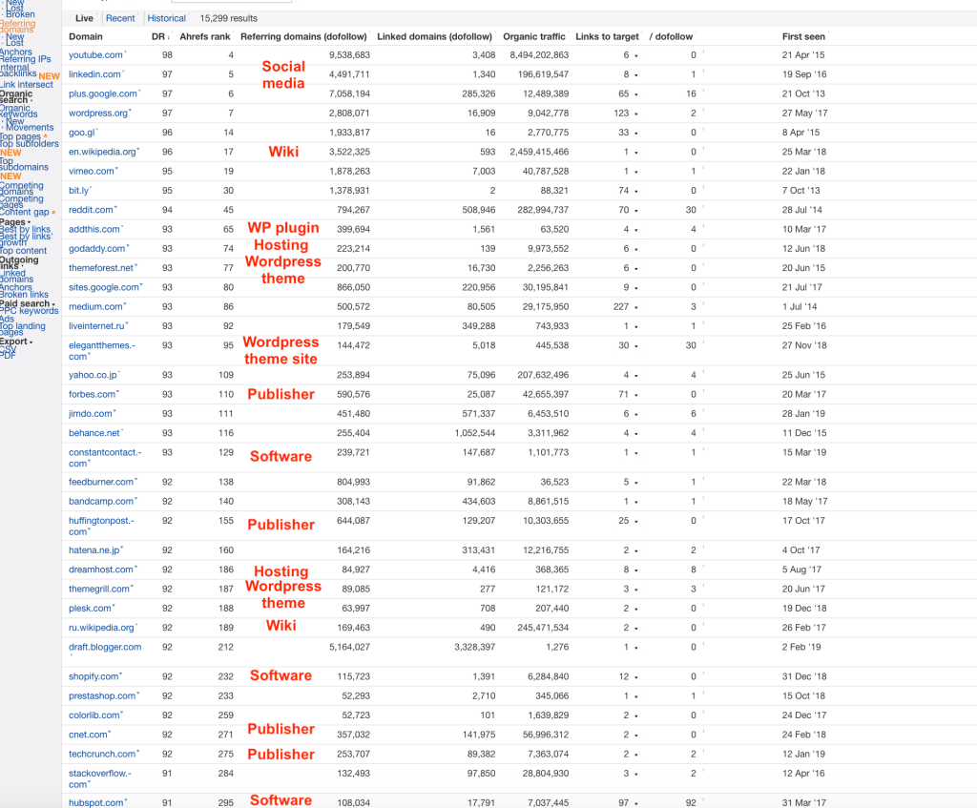
Task: Open en.wikipedia.org domain link
Action: point(102,152)
